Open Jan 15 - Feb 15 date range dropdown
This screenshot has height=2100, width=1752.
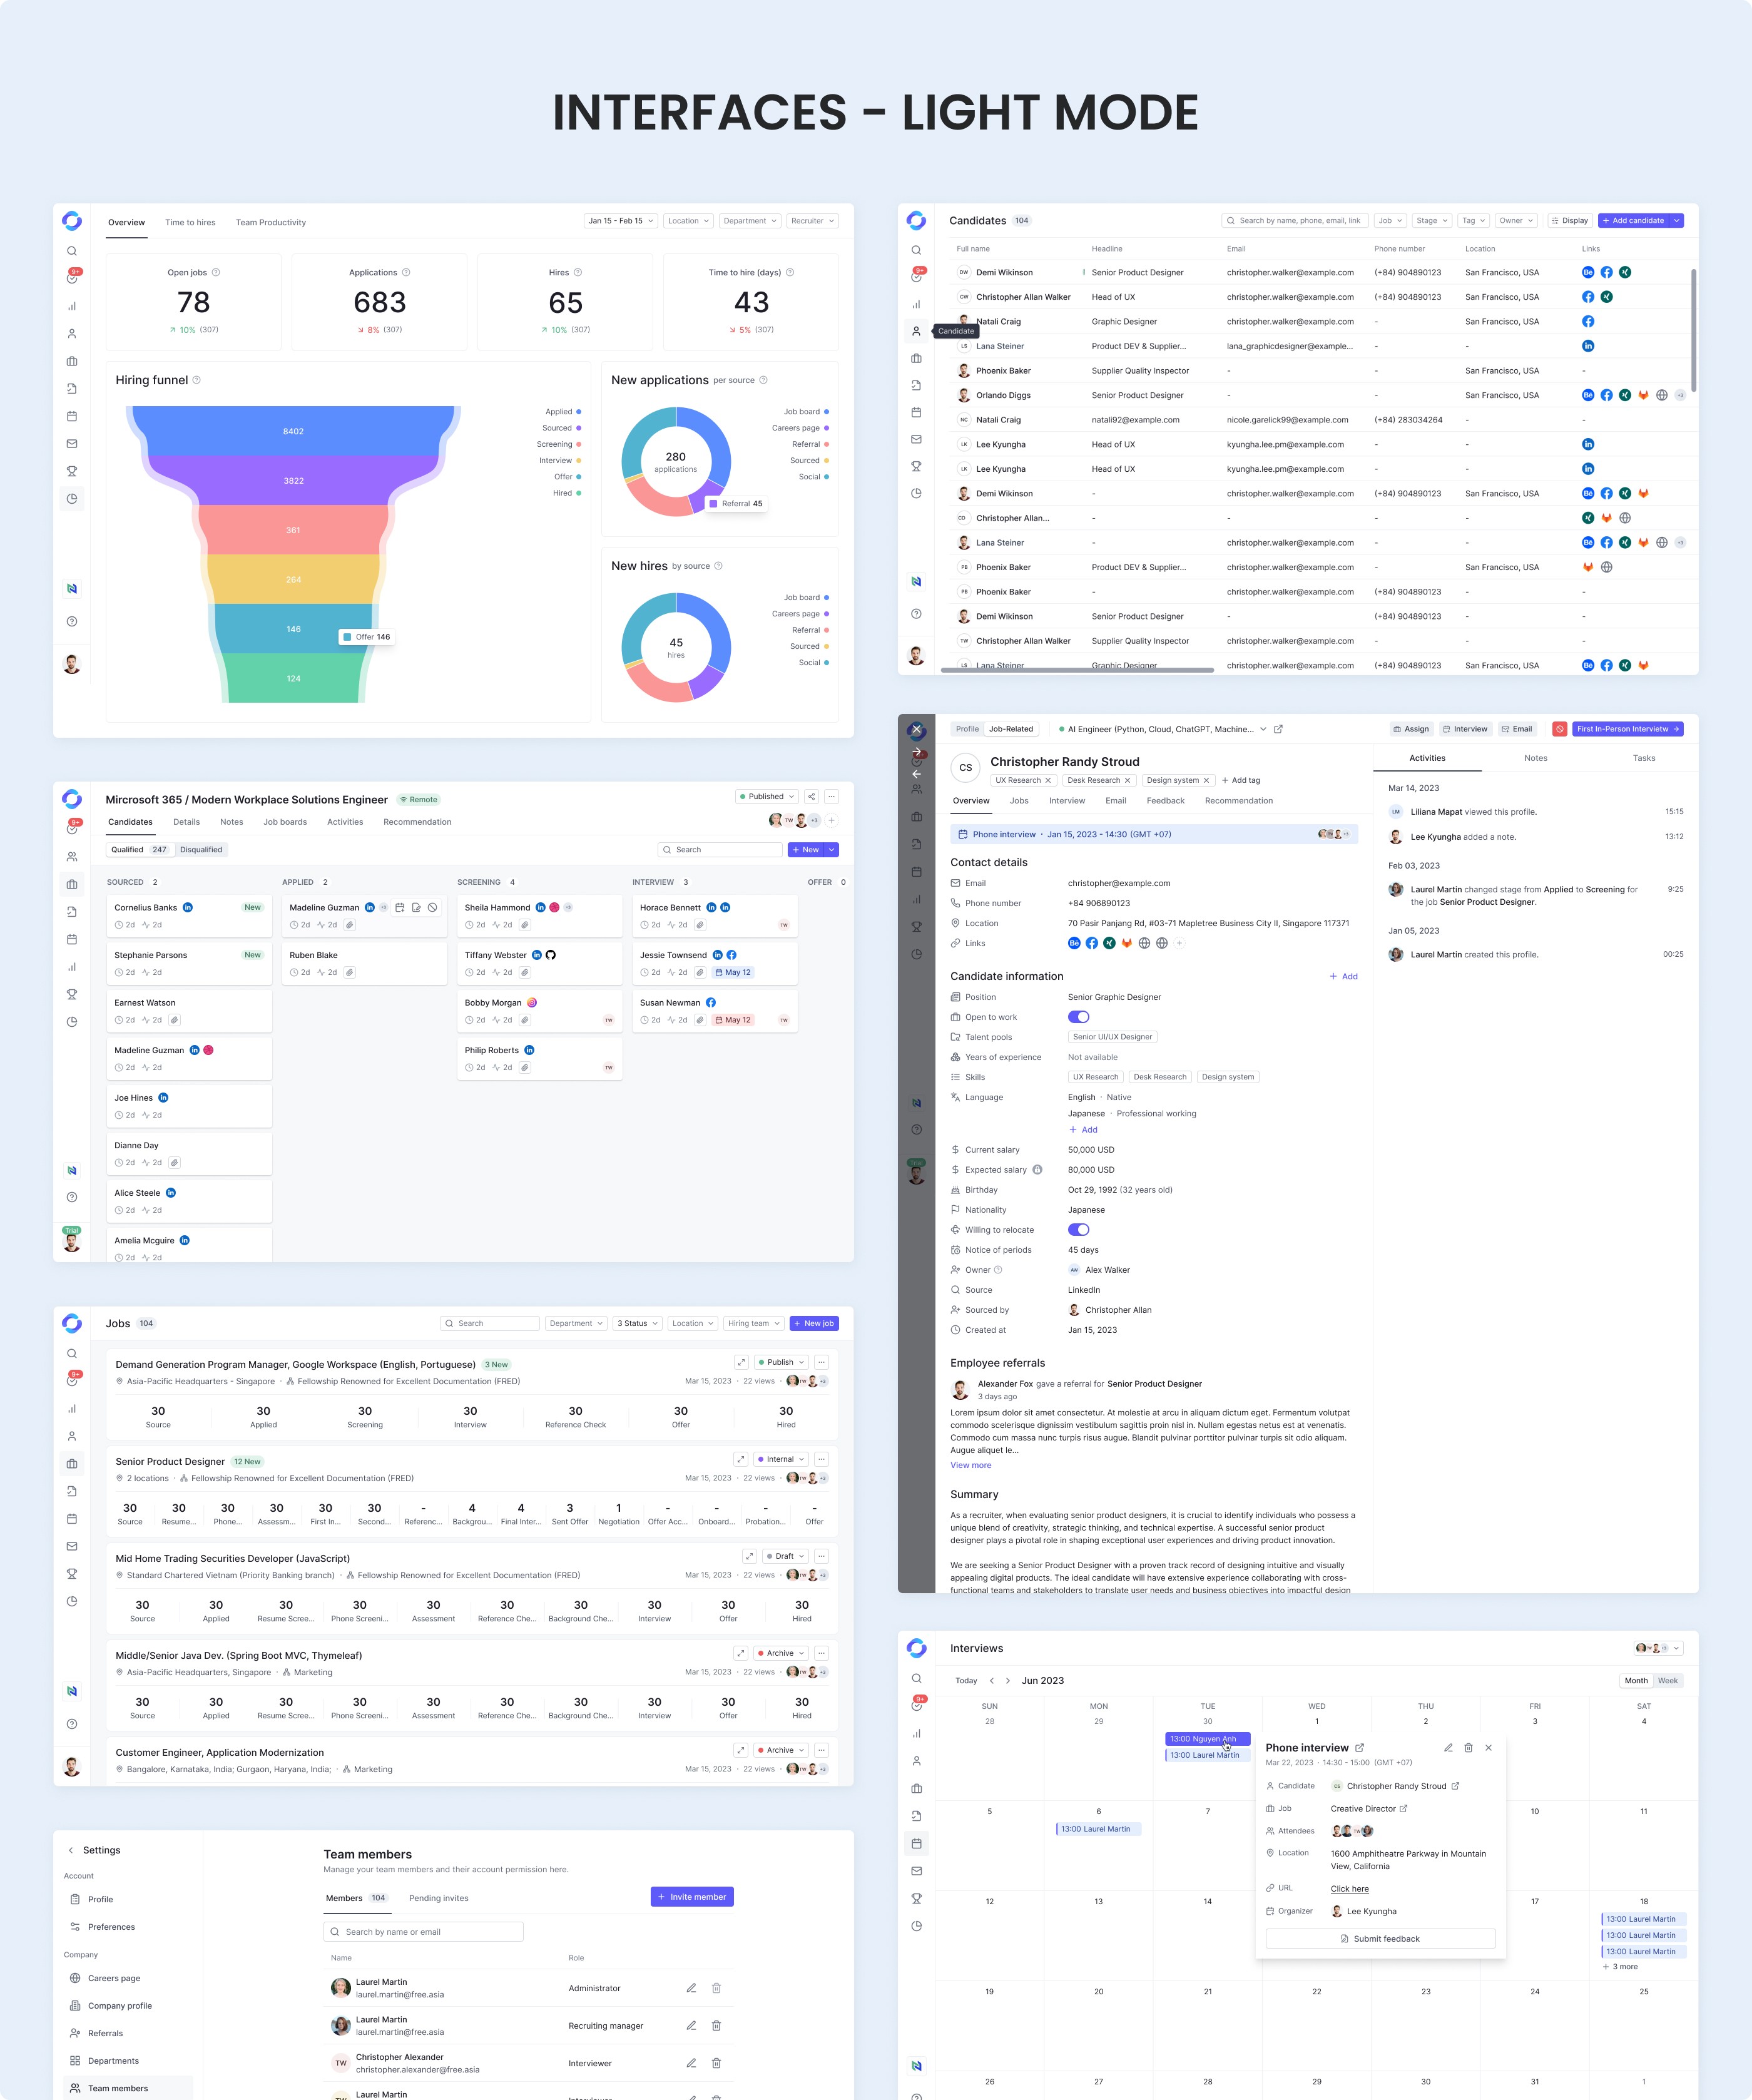point(620,221)
